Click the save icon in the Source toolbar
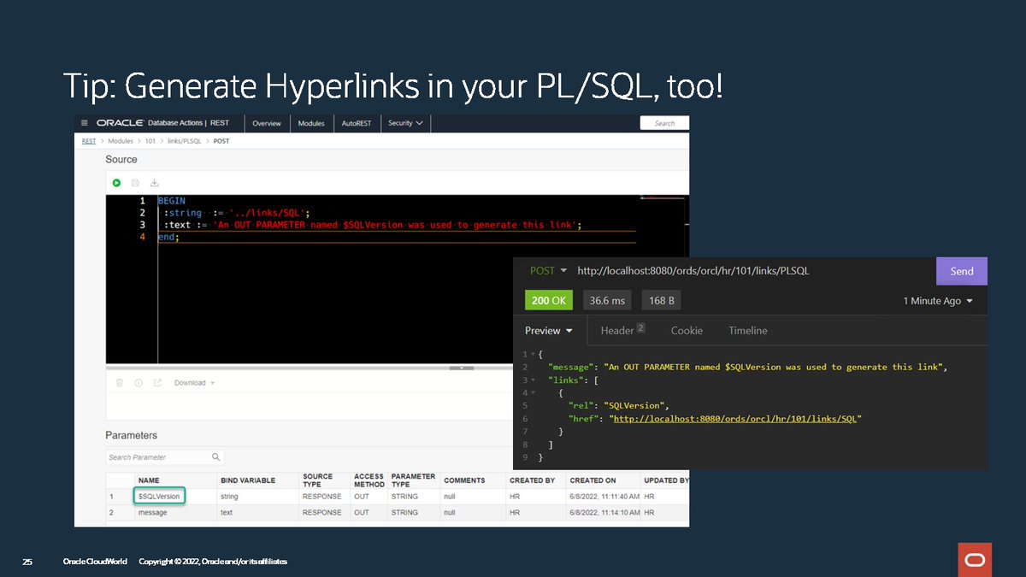This screenshot has height=577, width=1026. tap(135, 182)
